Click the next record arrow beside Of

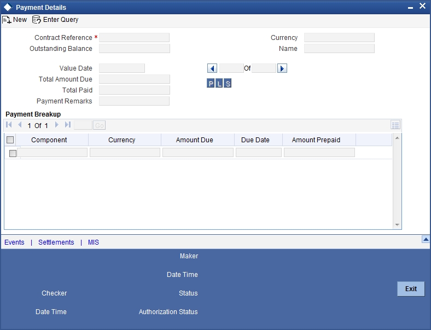(282, 68)
